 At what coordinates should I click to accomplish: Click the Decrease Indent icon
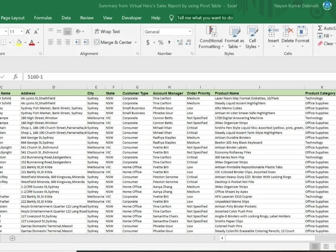pyautogui.click(x=78, y=42)
